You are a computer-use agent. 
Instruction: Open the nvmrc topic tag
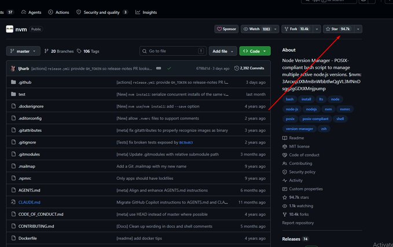click(x=345, y=109)
